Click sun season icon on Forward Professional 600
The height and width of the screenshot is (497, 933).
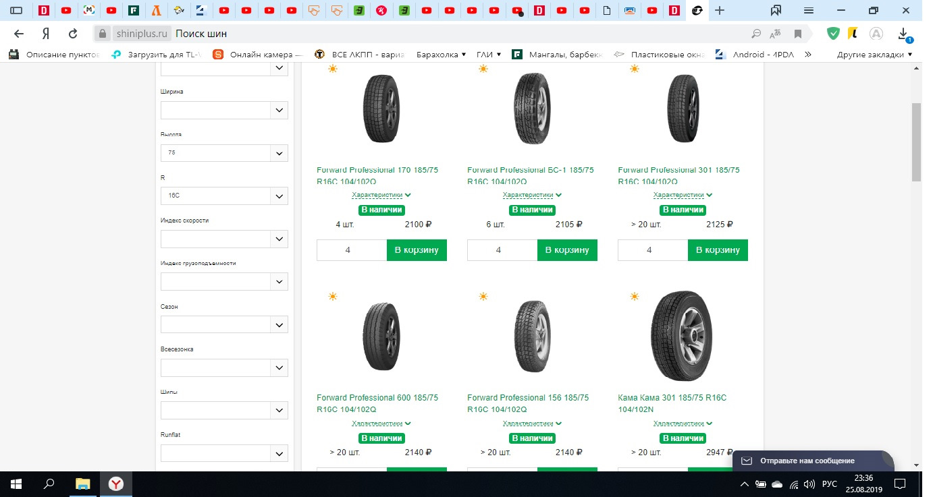click(332, 297)
